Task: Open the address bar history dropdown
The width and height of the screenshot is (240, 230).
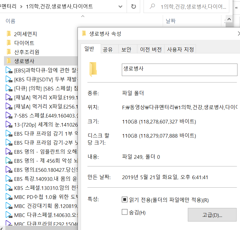Action: point(120,6)
